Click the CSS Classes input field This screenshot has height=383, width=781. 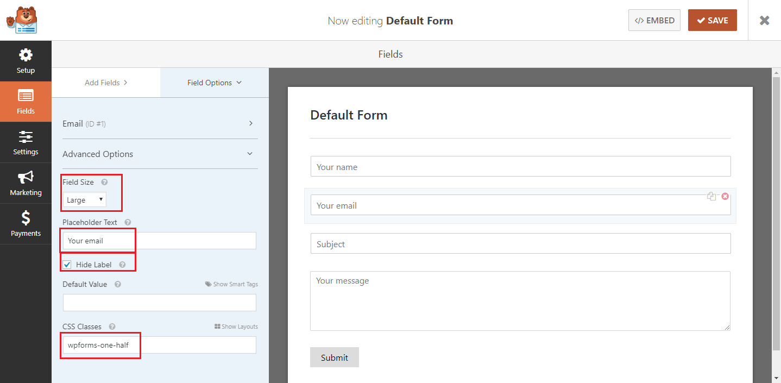(160, 345)
